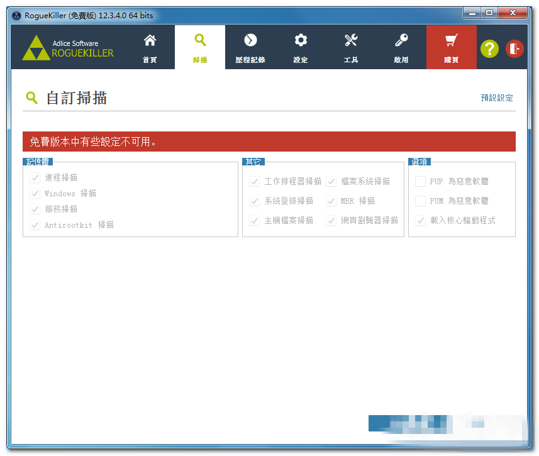
Task: Open help with green question mark
Action: pos(489,48)
